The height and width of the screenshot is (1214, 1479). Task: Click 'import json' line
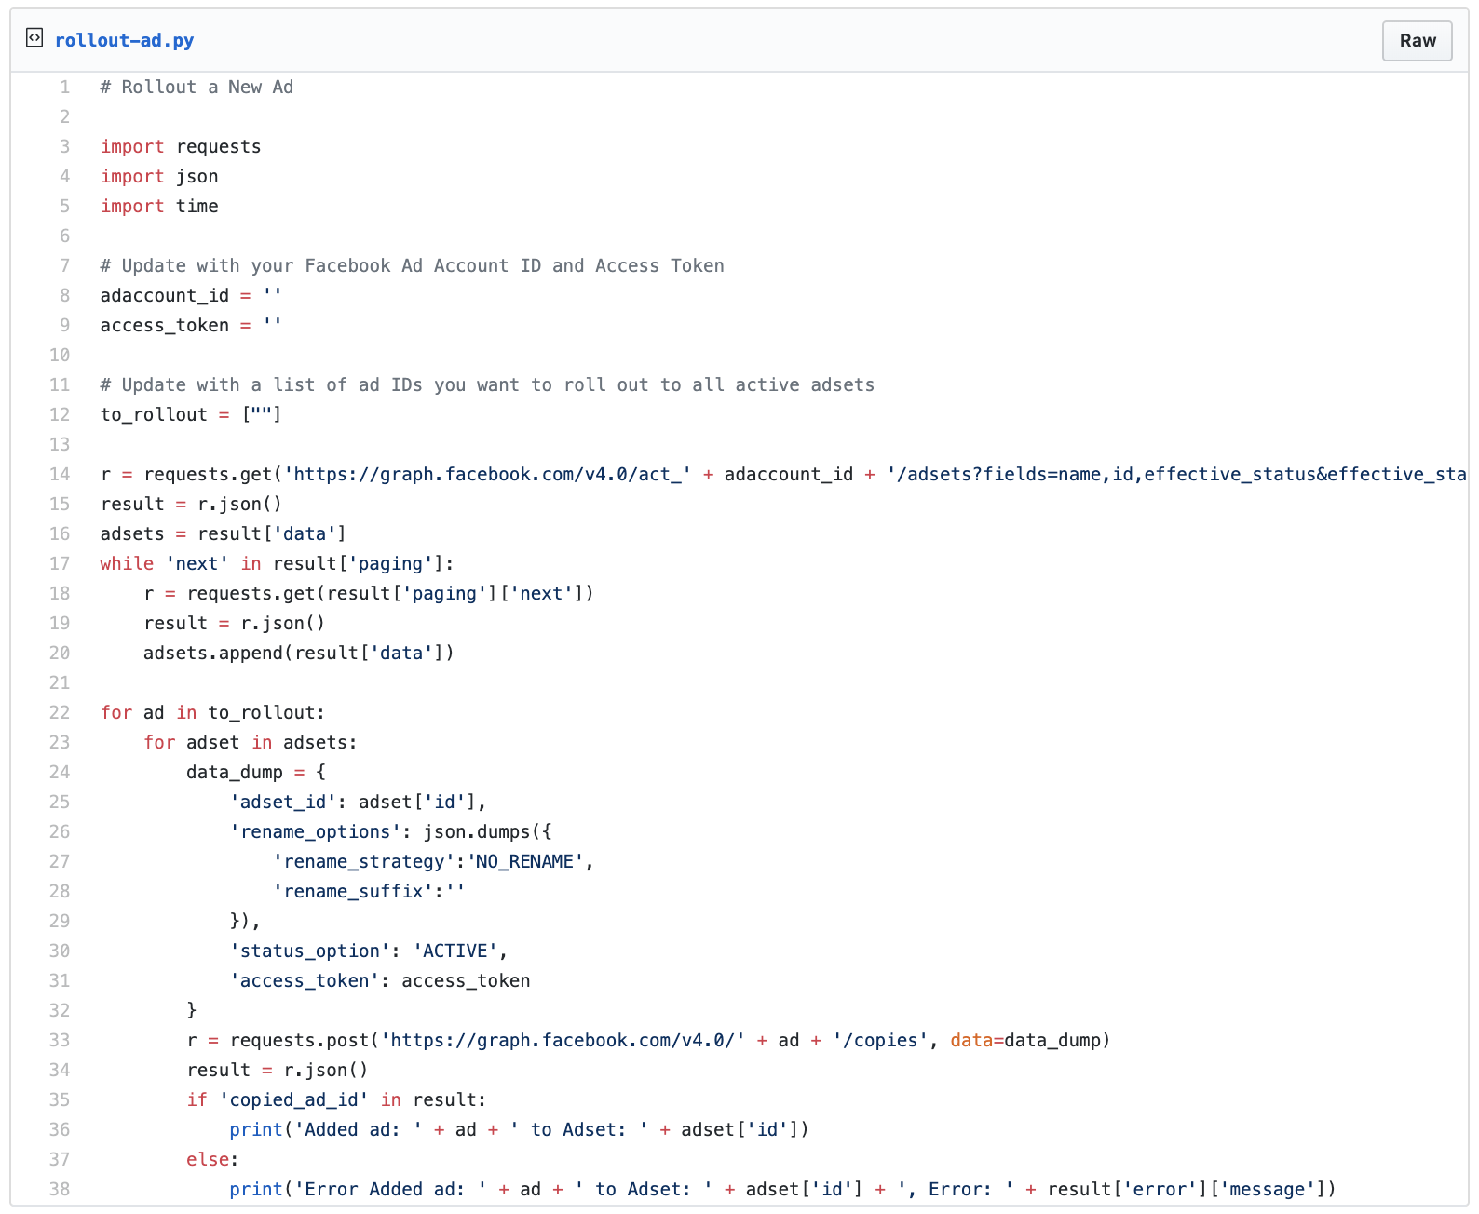click(159, 176)
